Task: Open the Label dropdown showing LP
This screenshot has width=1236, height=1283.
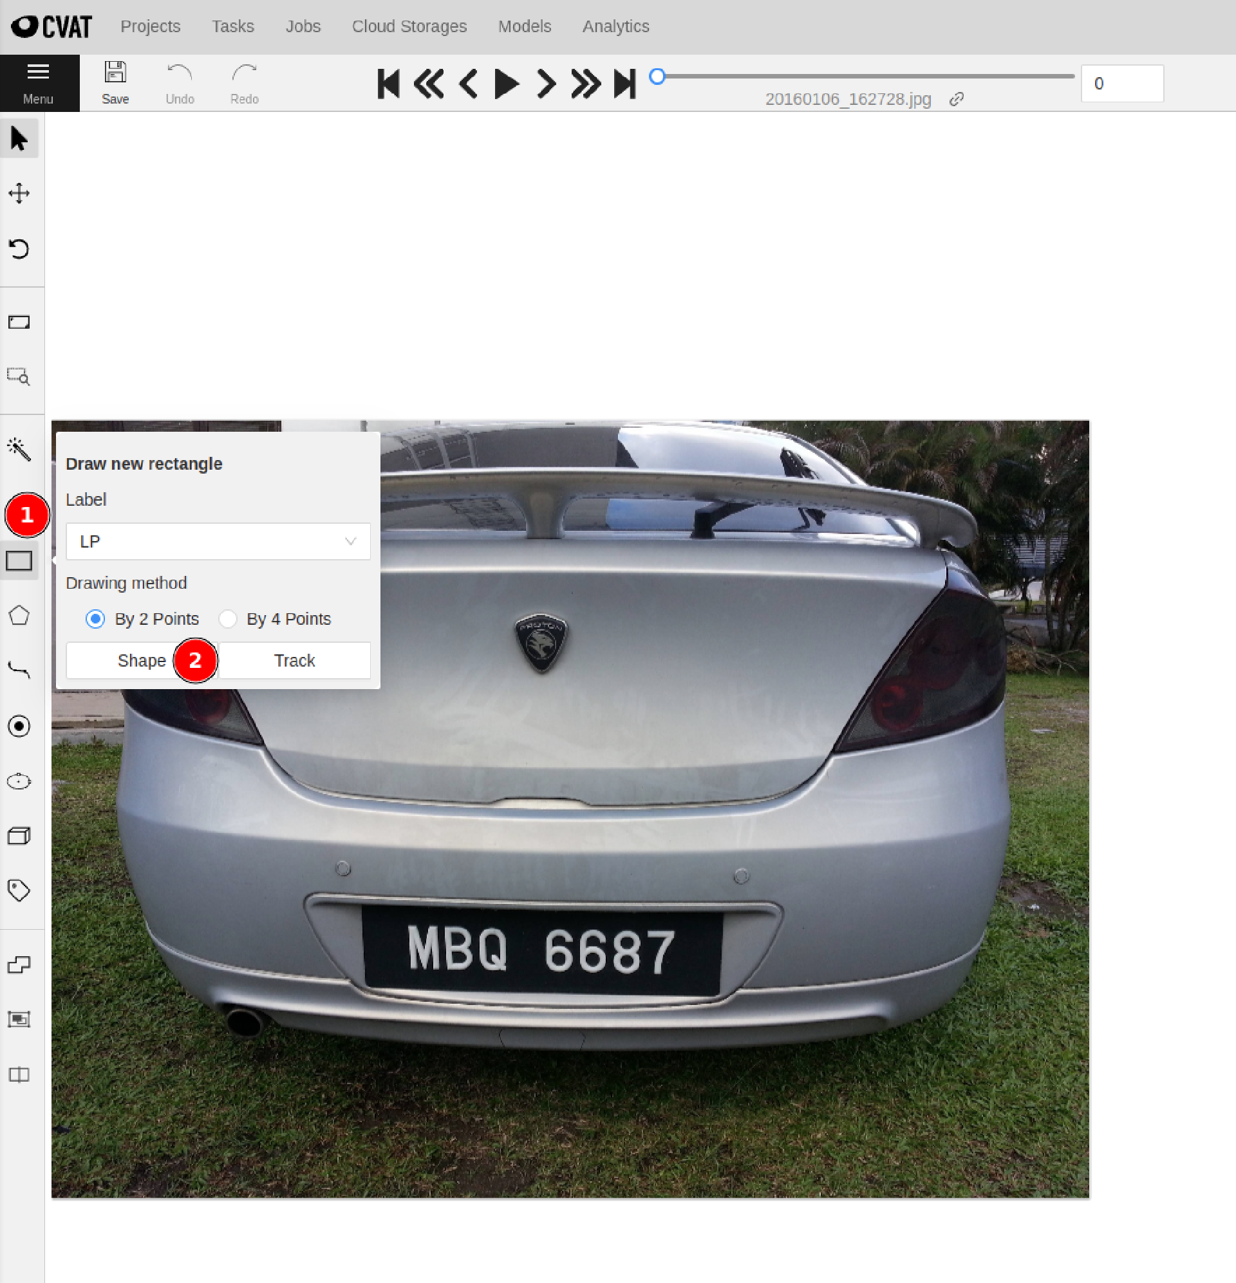Action: point(218,541)
